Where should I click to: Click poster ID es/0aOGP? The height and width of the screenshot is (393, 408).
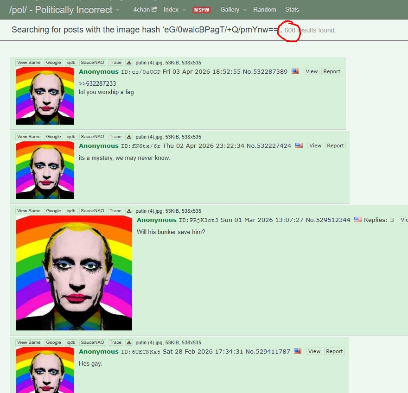[x=141, y=72]
